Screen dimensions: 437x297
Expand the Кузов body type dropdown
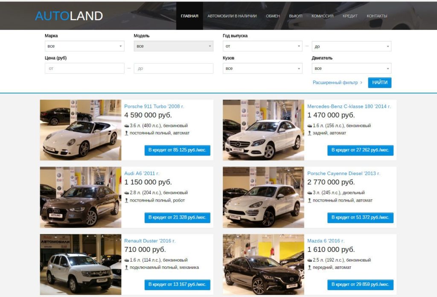pyautogui.click(x=262, y=69)
